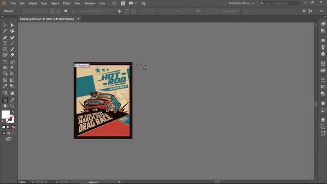Open the Type menu
Viewport: 327px width, 184px height.
(x=44, y=4)
